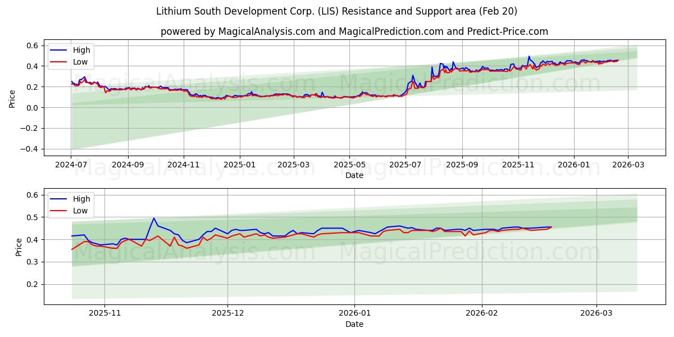Click the '2024-11' x-axis label of top chart

pyautogui.click(x=184, y=165)
